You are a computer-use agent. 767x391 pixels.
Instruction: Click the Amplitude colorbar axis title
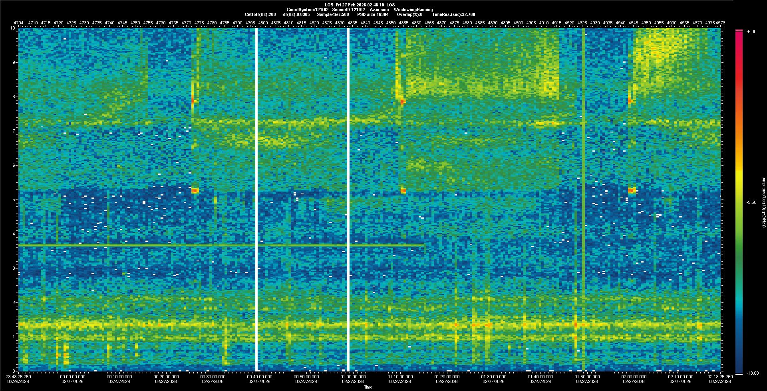pyautogui.click(x=763, y=202)
